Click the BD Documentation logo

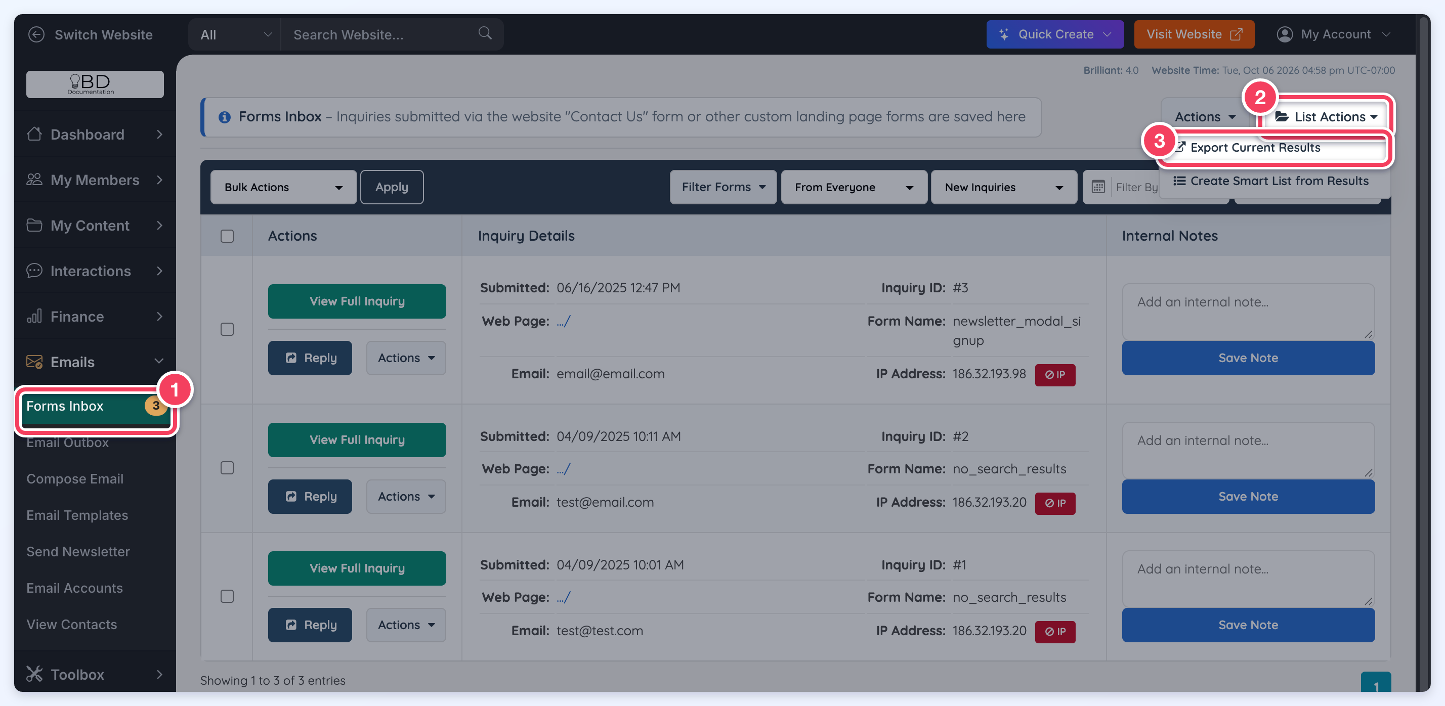pos(95,84)
